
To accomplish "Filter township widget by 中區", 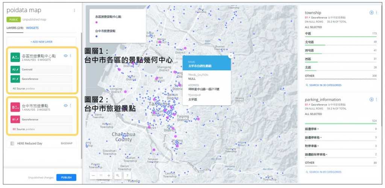I will pyautogui.click(x=341, y=34).
